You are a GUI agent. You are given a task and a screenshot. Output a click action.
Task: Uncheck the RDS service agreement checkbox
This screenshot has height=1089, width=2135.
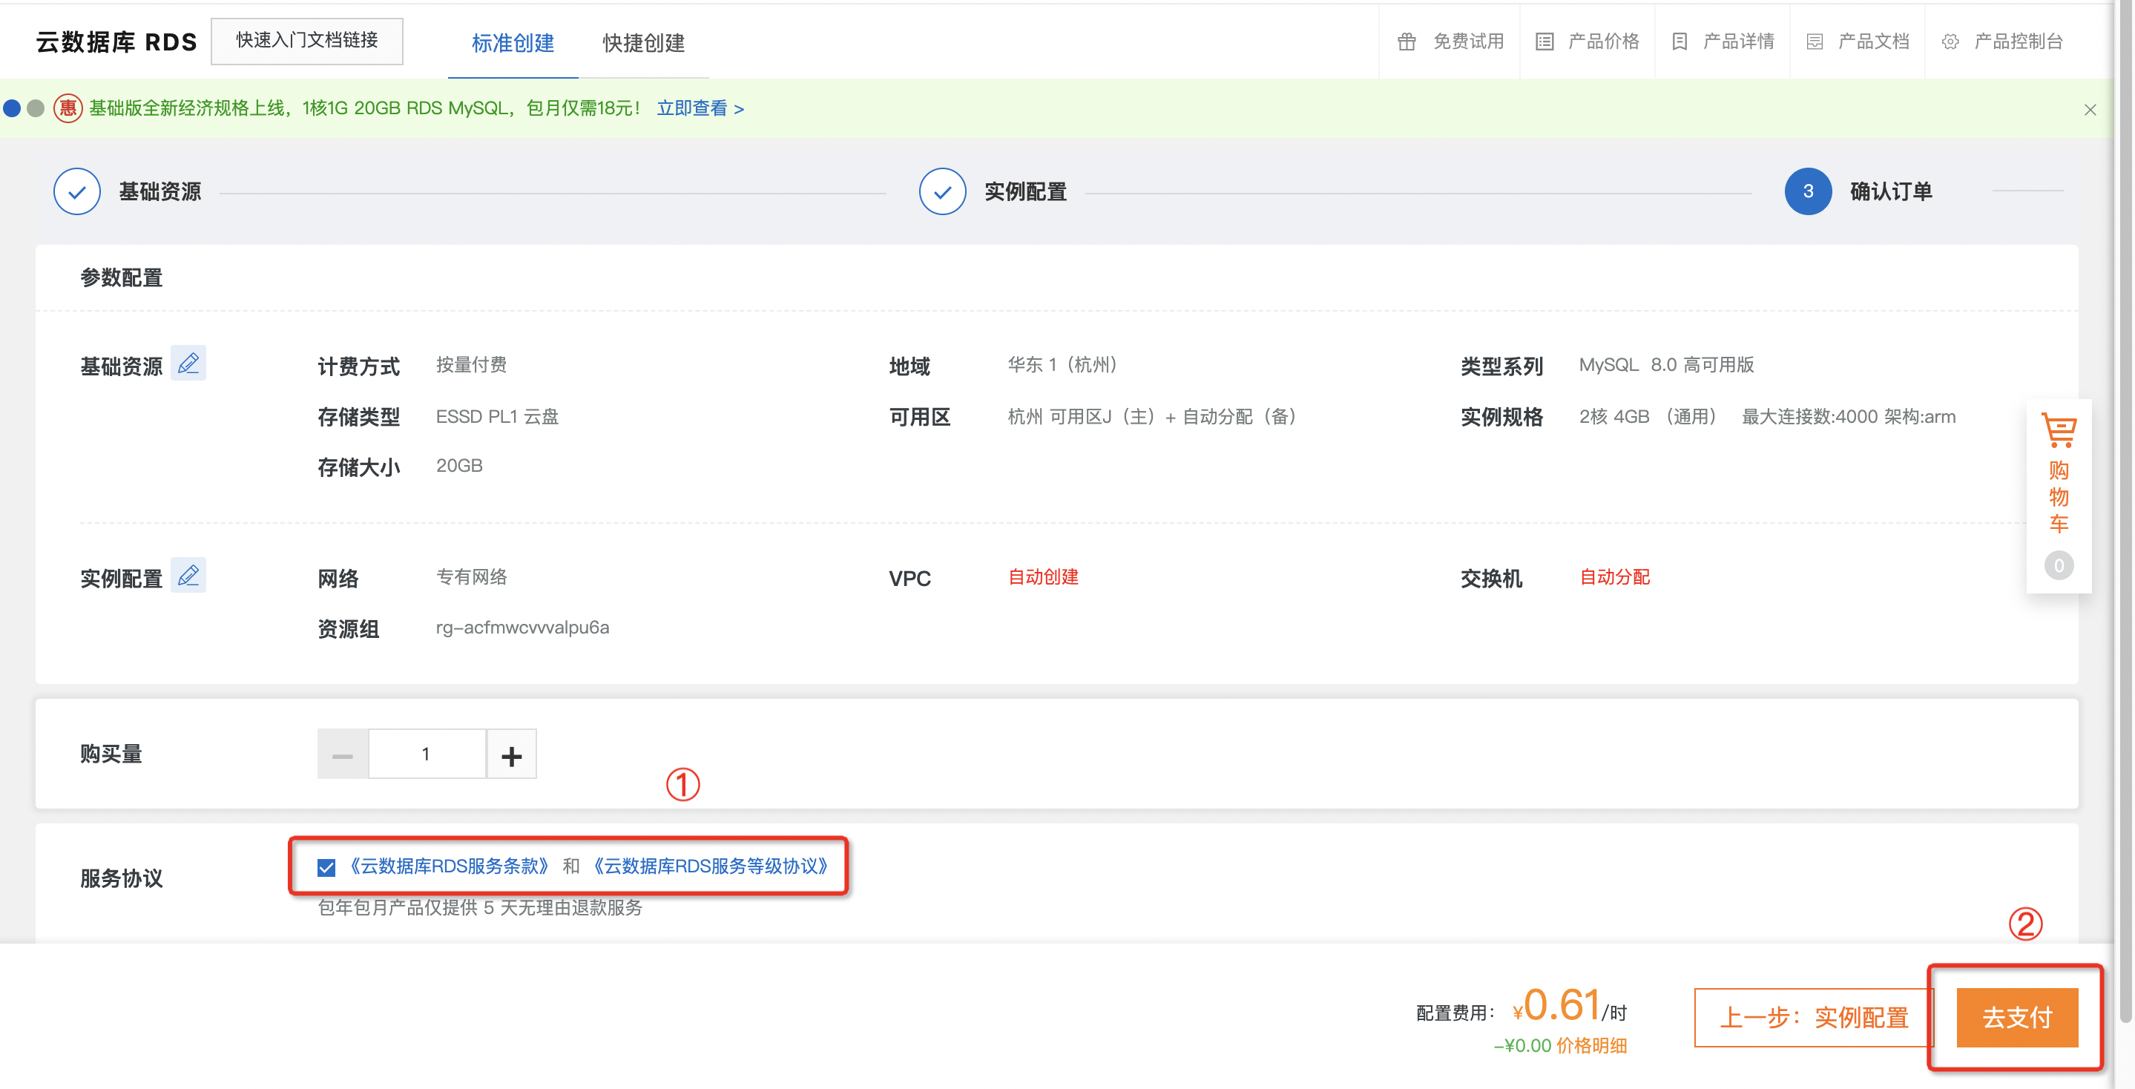click(x=326, y=868)
